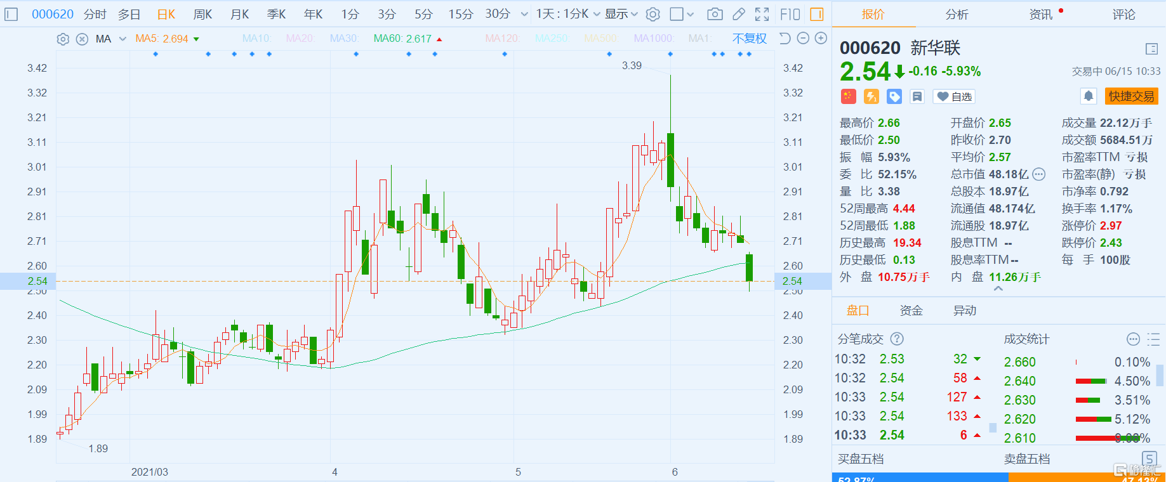Remove the MA indicator with X icon
1166x482 pixels.
[82, 39]
